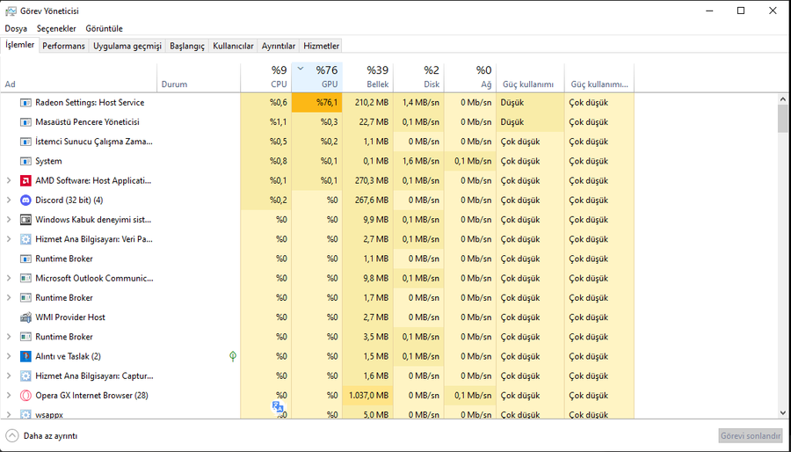Switch to the Hizmetler tab
This screenshot has height=452, width=791.
(321, 46)
